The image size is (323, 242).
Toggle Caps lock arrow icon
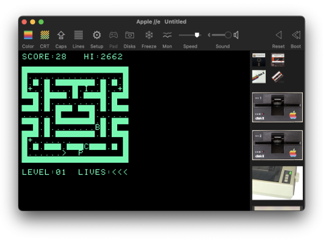(61, 35)
